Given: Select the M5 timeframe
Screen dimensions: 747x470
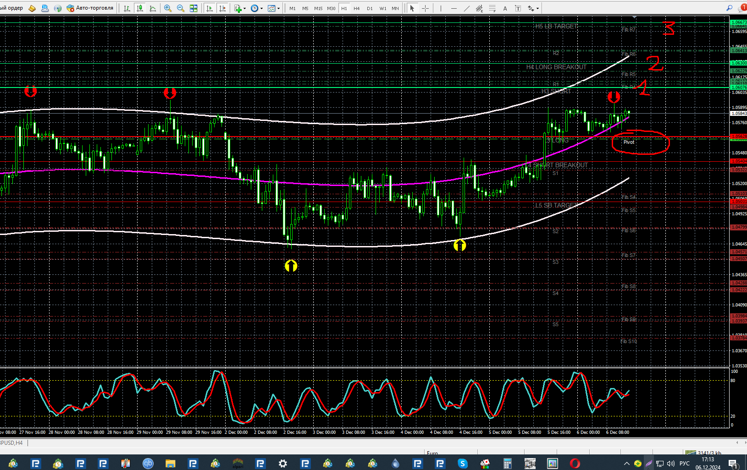Looking at the screenshot, I should (305, 8).
